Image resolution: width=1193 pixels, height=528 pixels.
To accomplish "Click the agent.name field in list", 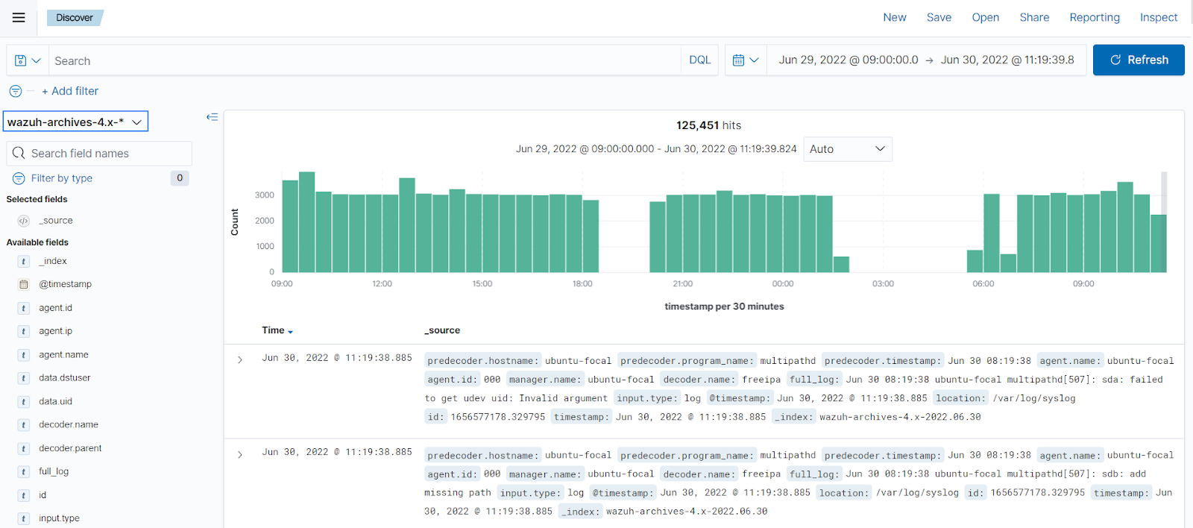I will pos(63,355).
